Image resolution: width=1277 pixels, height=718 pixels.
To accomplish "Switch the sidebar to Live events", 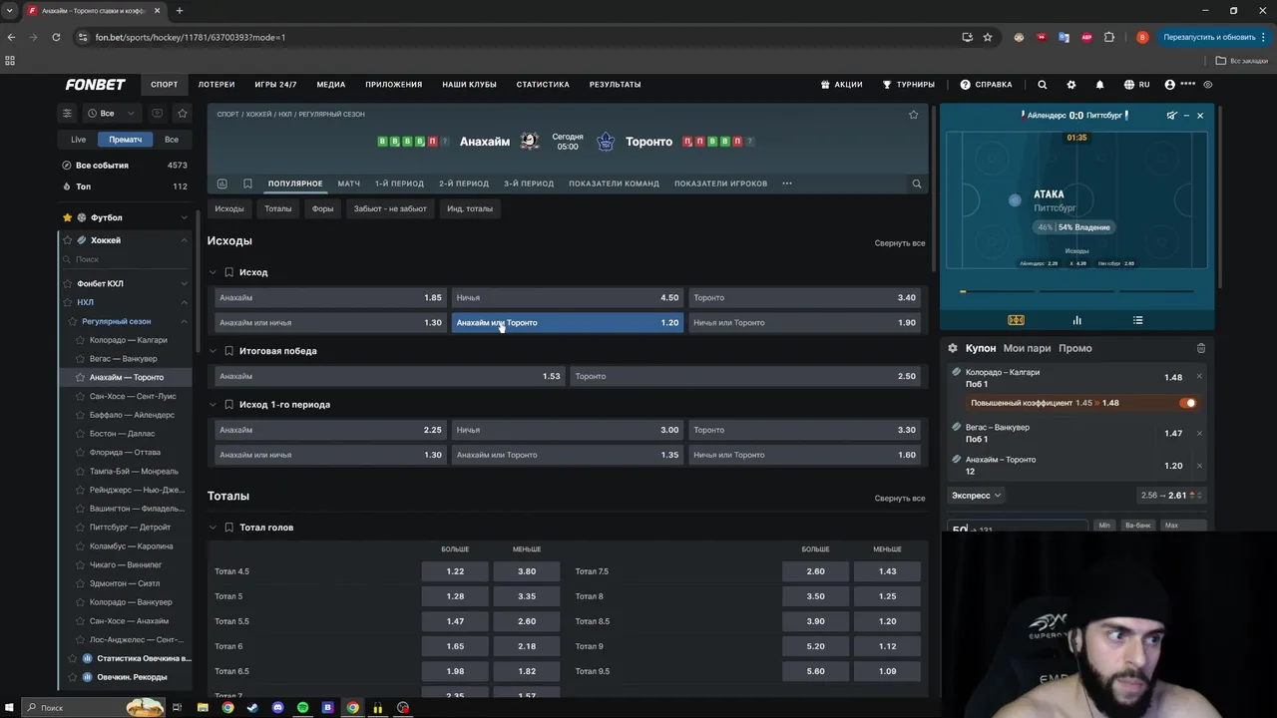I will 78,140.
